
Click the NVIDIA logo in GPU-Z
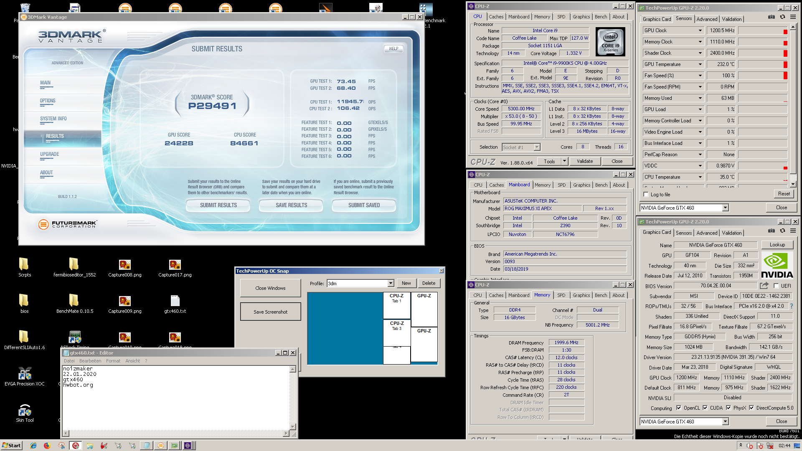777,266
